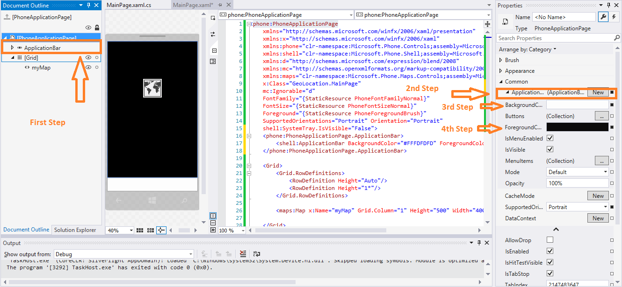Swap the design and XAML panes
Viewport: 622px width, 287px height.
(213, 34)
